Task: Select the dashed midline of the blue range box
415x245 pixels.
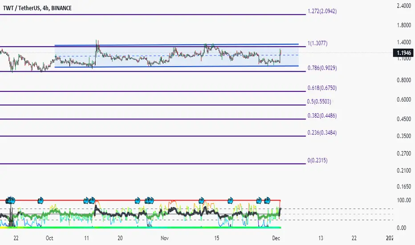Action: [x=176, y=56]
